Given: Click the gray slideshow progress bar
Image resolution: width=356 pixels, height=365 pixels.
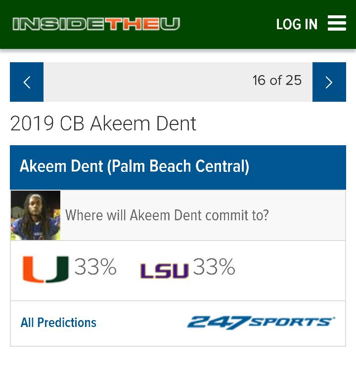Looking at the screenshot, I should pyautogui.click(x=148, y=82).
